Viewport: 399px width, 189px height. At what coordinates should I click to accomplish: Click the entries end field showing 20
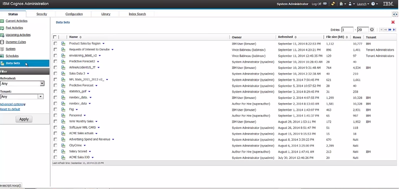coord(363,30)
